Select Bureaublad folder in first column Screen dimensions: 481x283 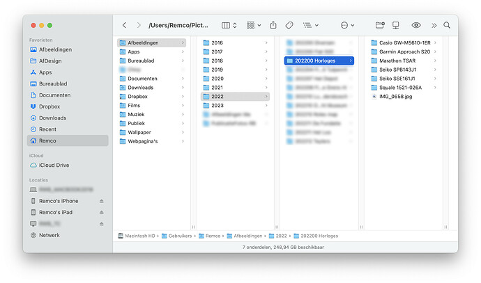click(151, 60)
